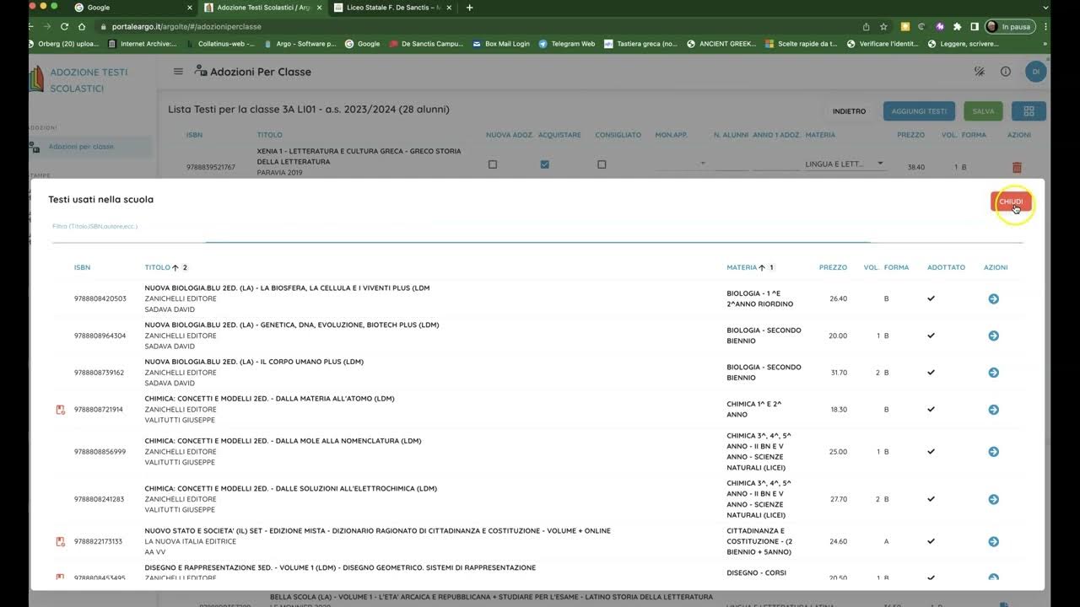The width and height of the screenshot is (1080, 607).
Task: Click the yellow extension icon in Chrome toolbar
Action: pyautogui.click(x=905, y=26)
